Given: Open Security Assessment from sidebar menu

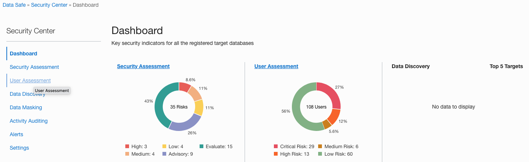Looking at the screenshot, I should click(34, 67).
